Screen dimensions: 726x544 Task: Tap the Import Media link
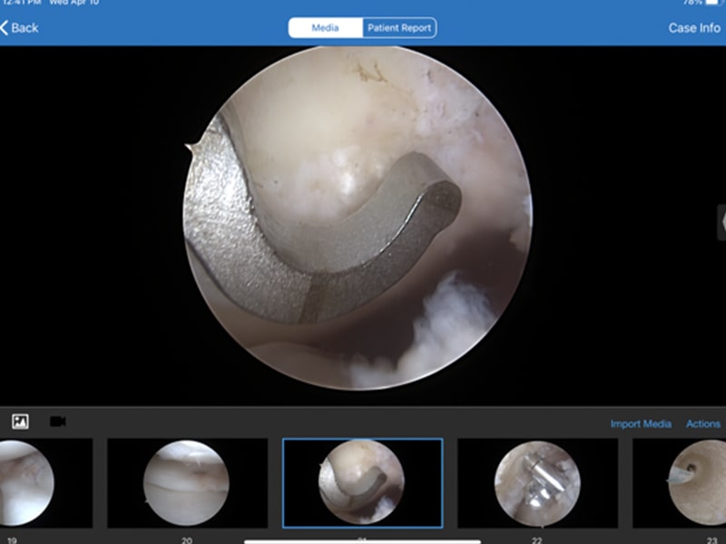coord(641,423)
